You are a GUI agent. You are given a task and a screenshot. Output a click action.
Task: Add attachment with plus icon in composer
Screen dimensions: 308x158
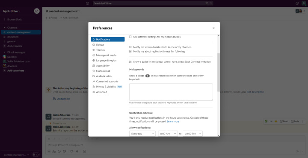pos(49,151)
